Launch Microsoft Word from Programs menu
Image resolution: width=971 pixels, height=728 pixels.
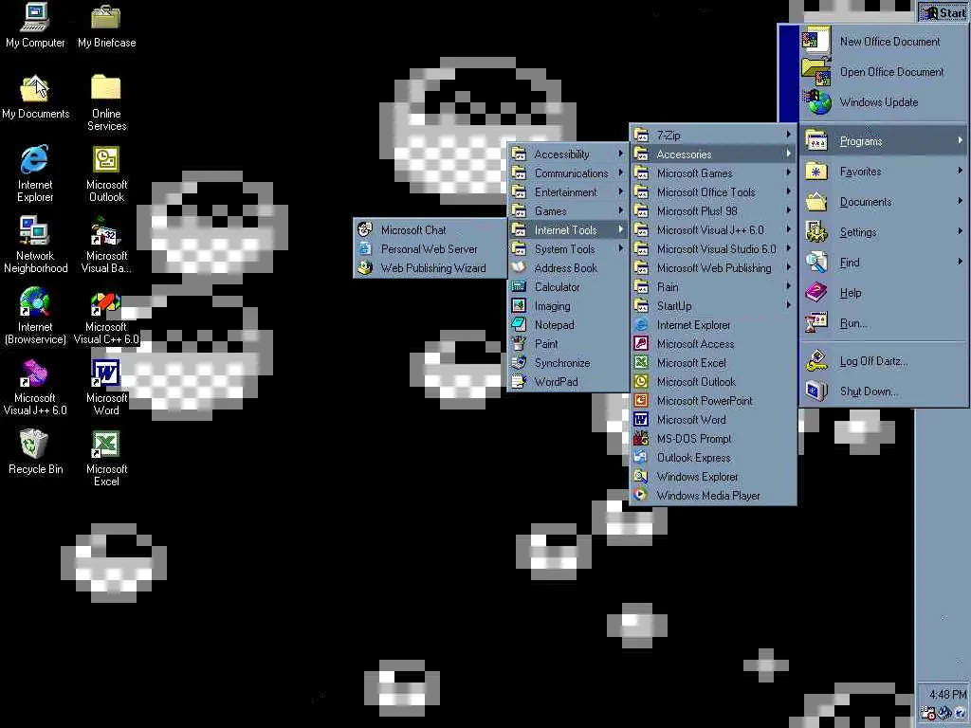(x=713, y=420)
